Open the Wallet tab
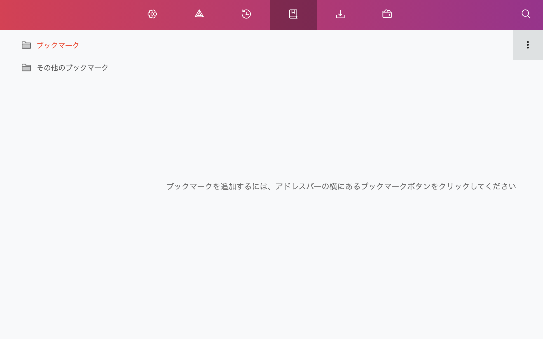The height and width of the screenshot is (339, 543). (387, 14)
